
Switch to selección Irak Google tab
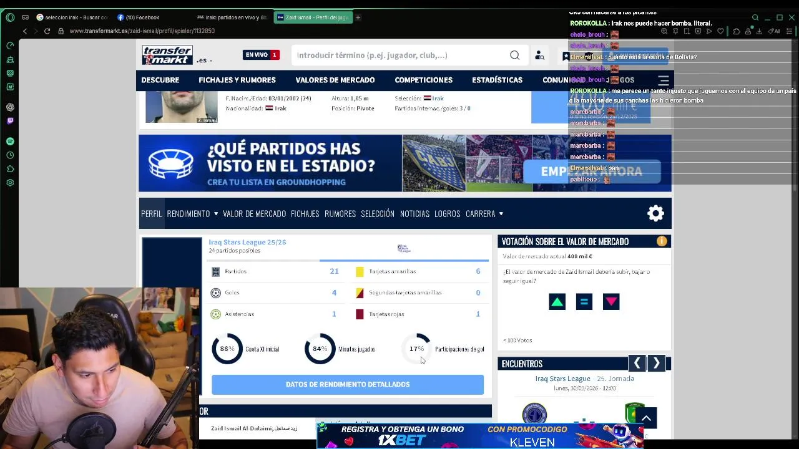[72, 17]
